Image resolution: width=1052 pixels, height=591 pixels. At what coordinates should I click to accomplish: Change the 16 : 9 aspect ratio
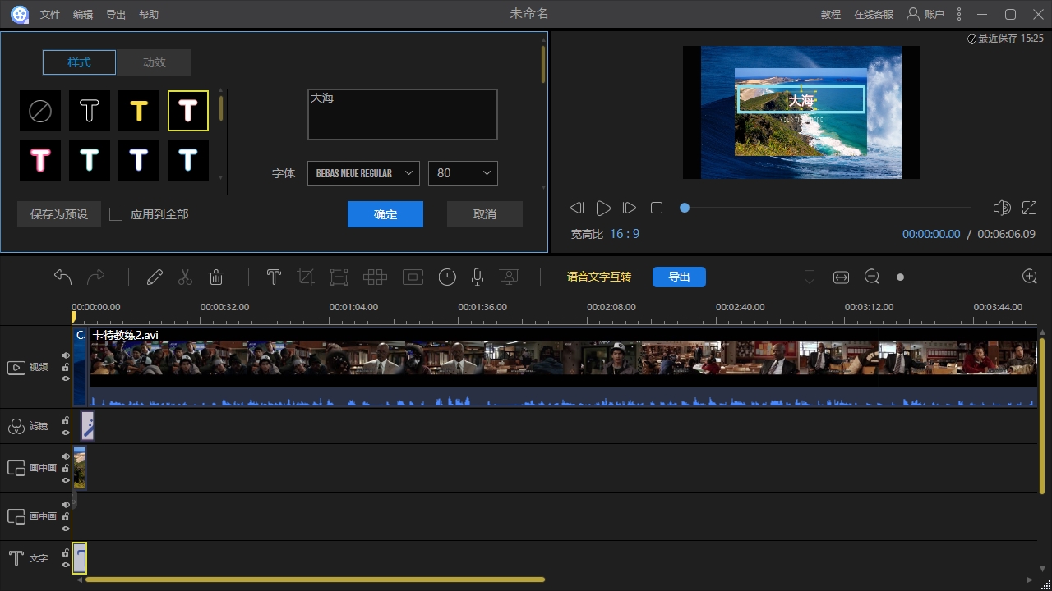(x=625, y=234)
